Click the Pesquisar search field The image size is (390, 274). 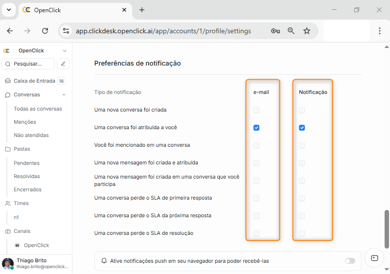click(29, 64)
